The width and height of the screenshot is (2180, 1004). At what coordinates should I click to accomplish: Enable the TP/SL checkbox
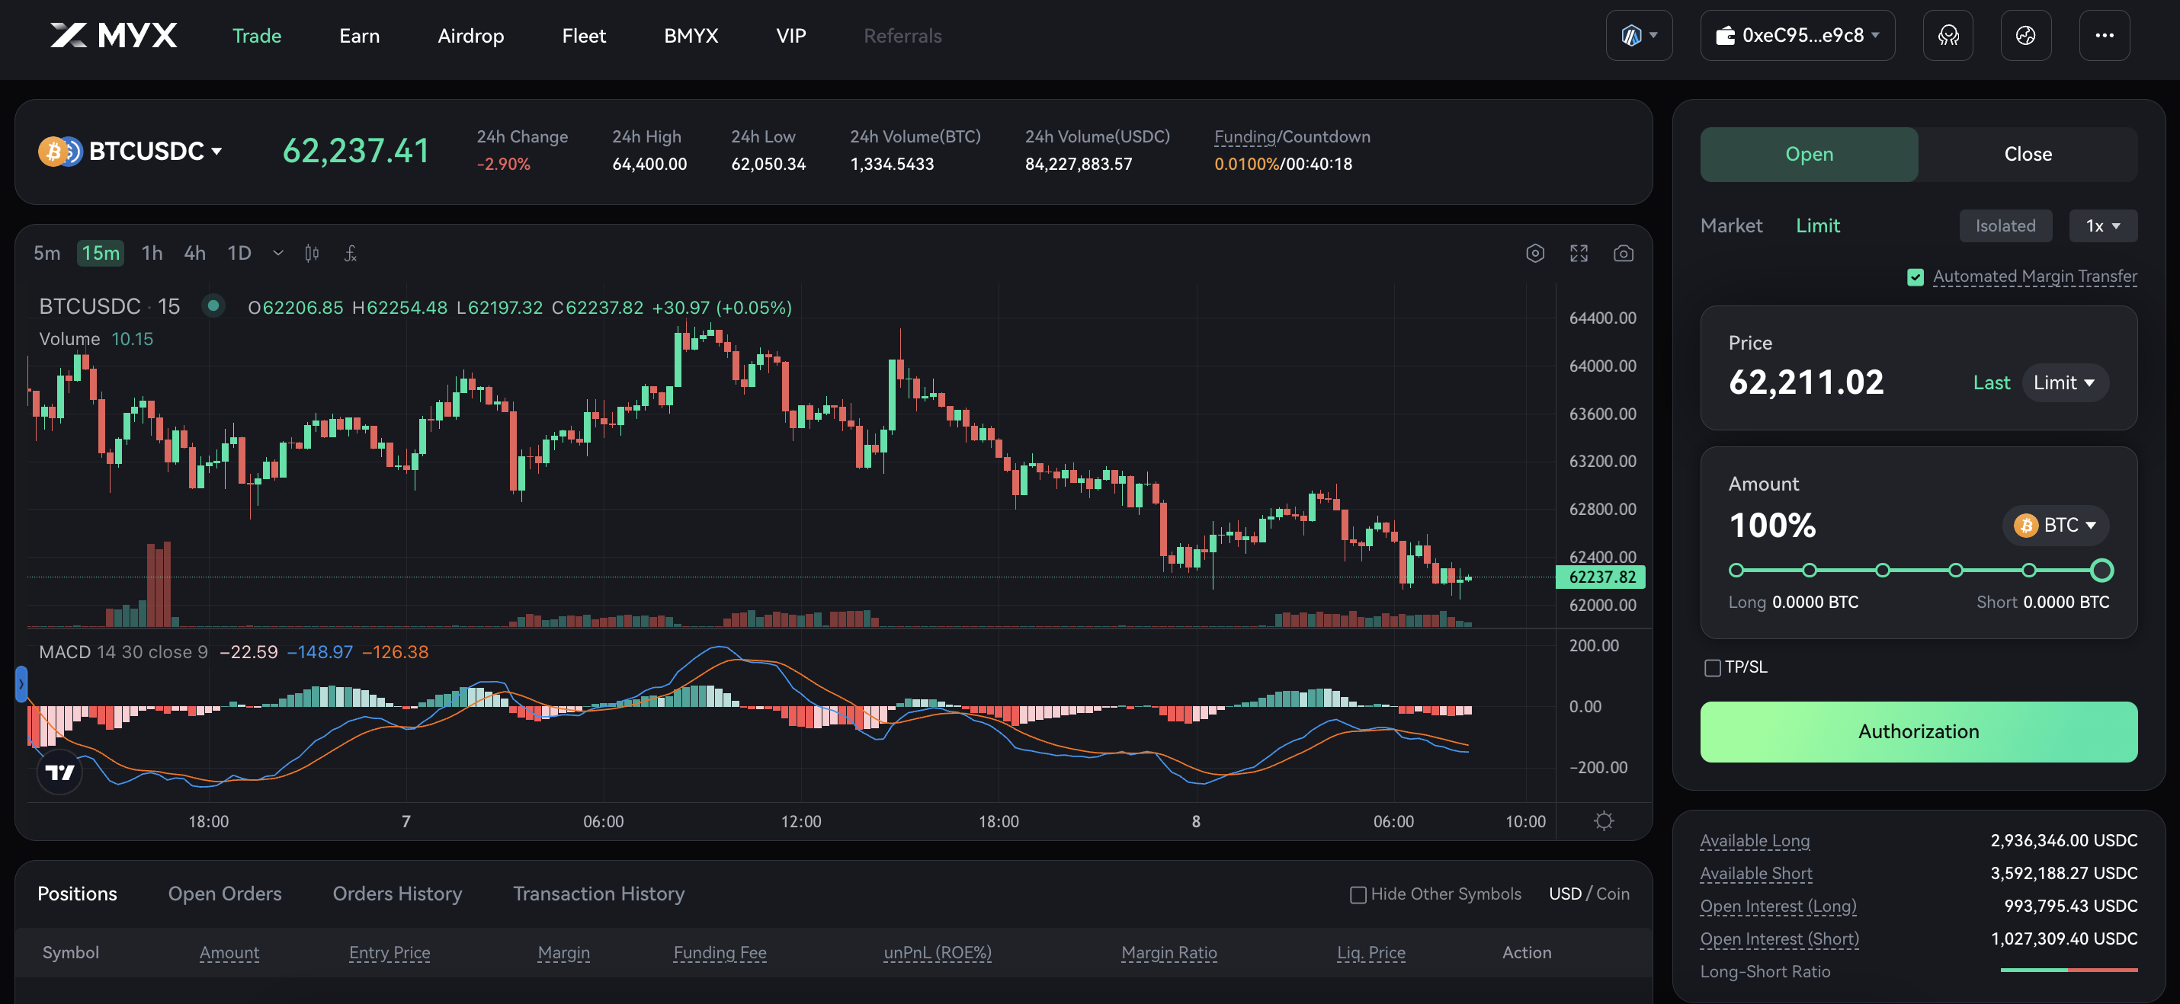(x=1712, y=667)
